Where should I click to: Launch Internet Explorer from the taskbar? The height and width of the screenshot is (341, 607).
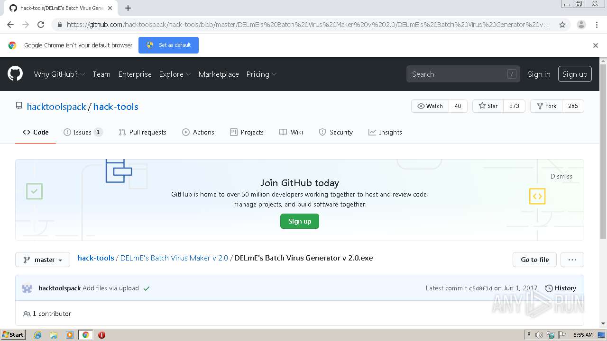click(37, 335)
